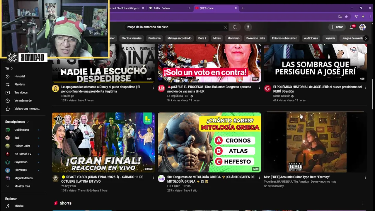Open the Miguel Mateos subscription
This screenshot has width=375, height=211.
click(23, 178)
